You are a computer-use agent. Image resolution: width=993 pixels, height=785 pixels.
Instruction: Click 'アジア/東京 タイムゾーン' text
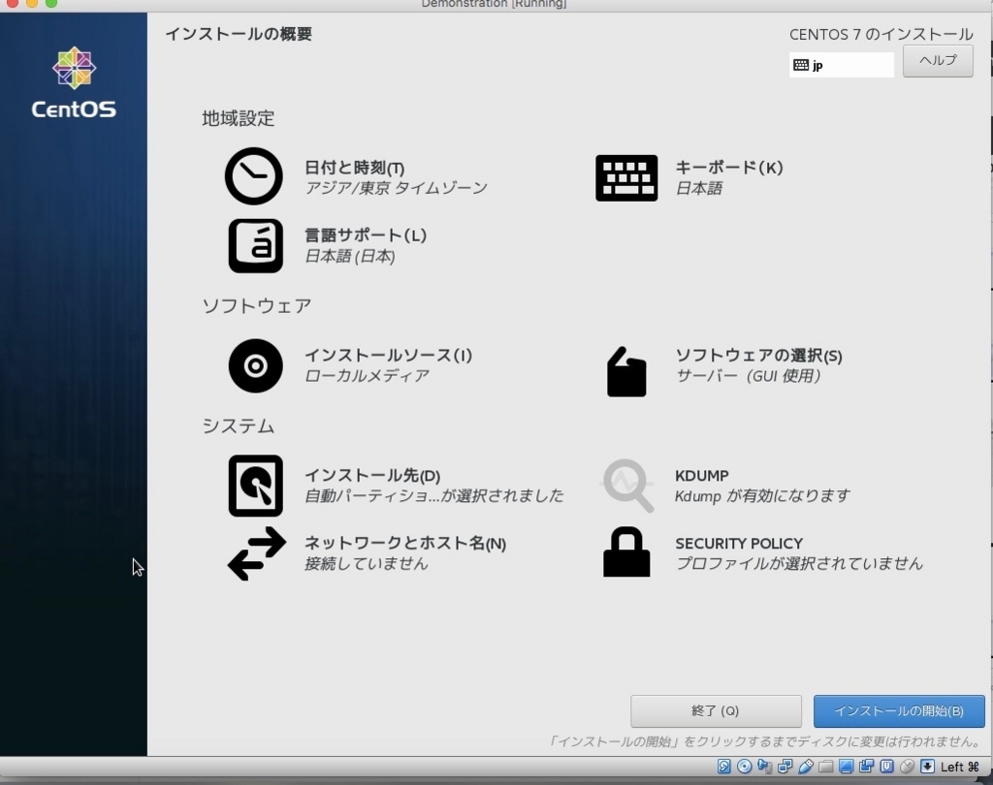[x=396, y=188]
